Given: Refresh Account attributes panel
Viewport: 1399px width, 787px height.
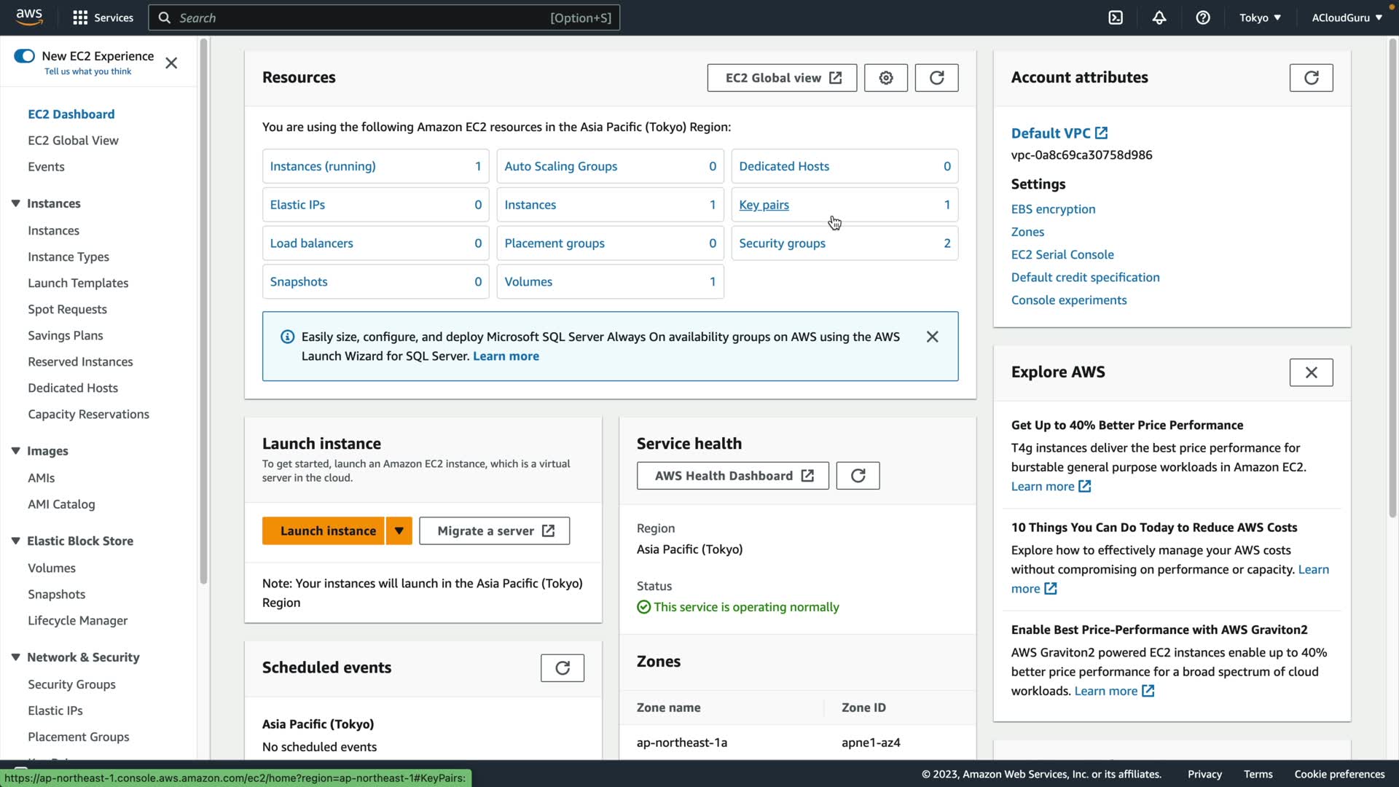Looking at the screenshot, I should [1311, 78].
